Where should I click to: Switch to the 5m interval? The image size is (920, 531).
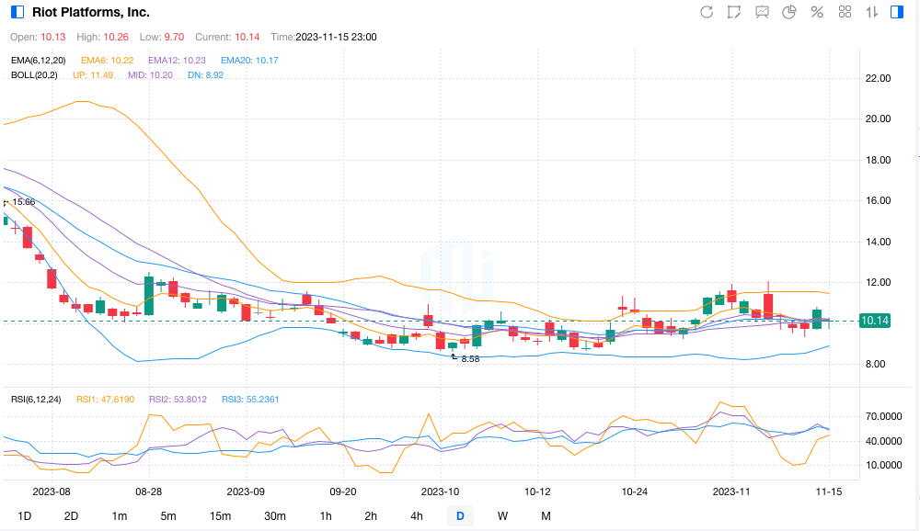(x=167, y=516)
